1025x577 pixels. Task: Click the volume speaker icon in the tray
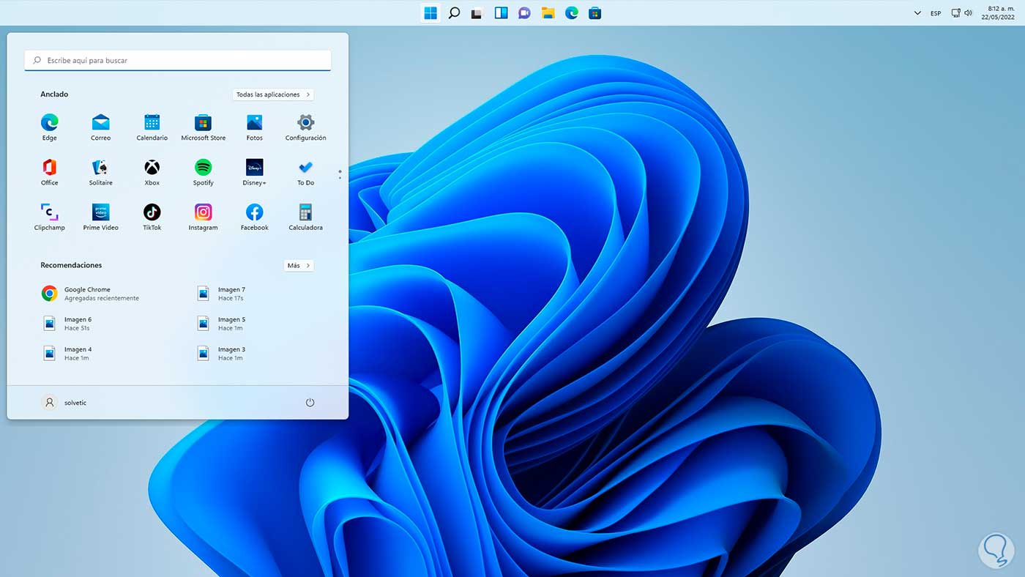click(x=968, y=13)
